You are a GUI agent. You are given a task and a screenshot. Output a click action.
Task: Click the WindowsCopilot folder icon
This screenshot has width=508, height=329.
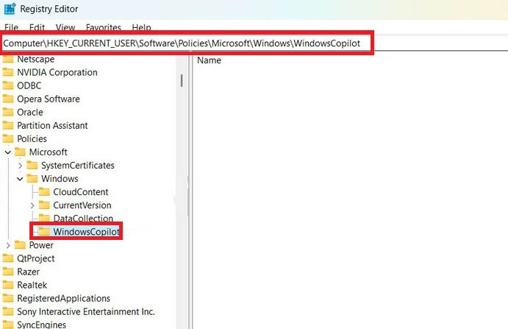pyautogui.click(x=44, y=232)
